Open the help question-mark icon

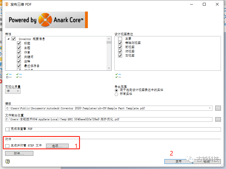click(x=8, y=161)
